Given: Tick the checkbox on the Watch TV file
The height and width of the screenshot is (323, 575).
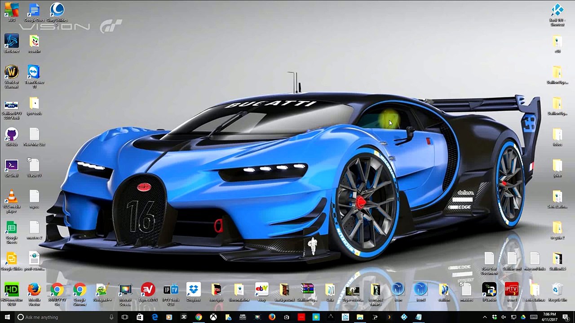Looking at the screenshot, I should pos(29,160).
